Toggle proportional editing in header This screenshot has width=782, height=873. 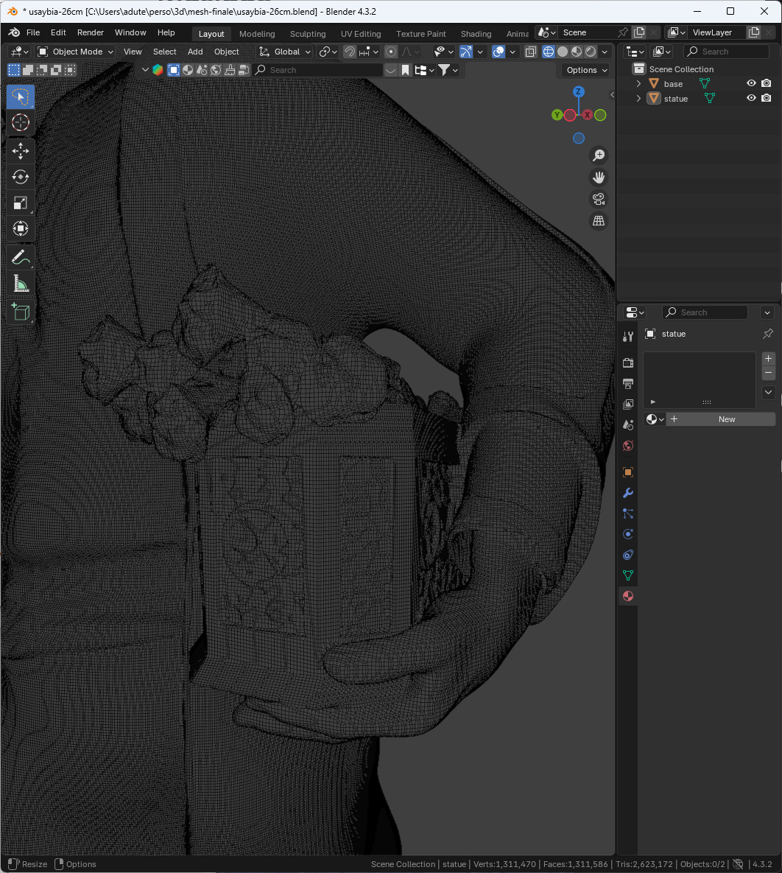pos(391,52)
